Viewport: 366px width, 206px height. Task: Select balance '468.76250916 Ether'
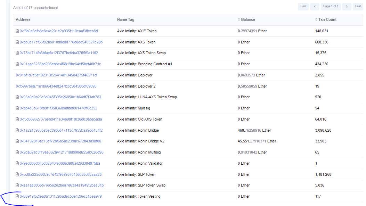point(254,130)
